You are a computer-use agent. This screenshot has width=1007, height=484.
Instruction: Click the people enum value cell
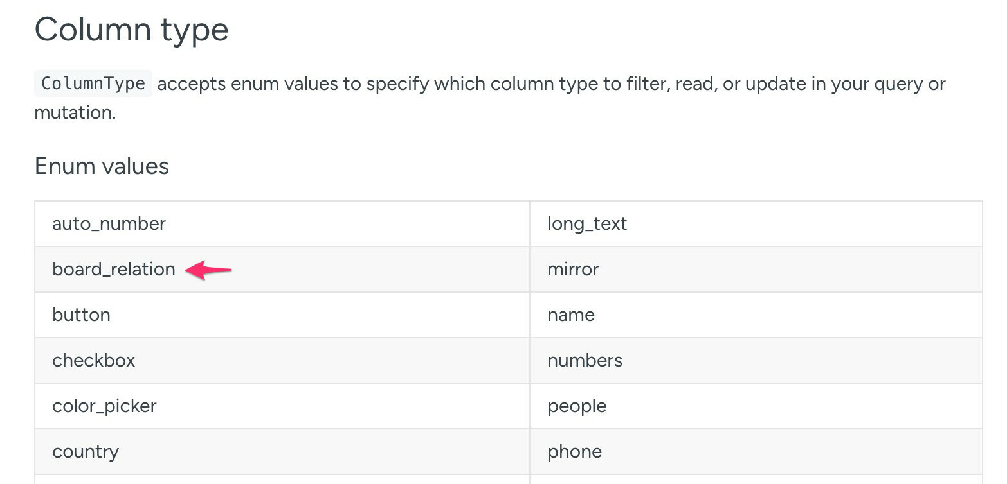[x=756, y=406]
